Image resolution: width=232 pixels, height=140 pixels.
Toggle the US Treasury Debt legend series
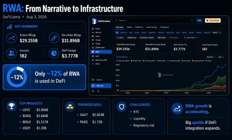click(149, 61)
